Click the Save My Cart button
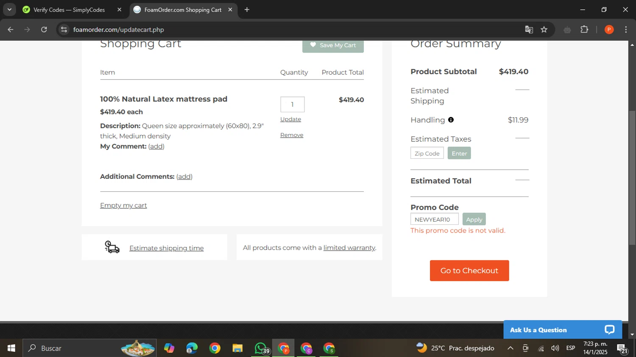This screenshot has width=636, height=357. pos(333,45)
